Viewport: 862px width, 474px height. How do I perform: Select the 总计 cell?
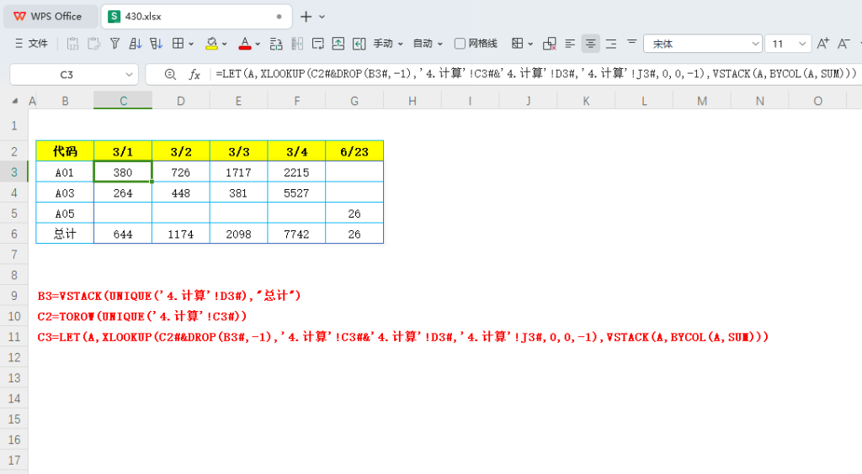coord(65,234)
